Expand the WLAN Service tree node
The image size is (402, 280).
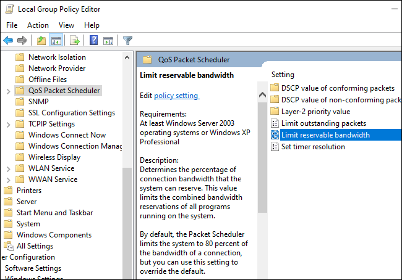[x=7, y=168]
